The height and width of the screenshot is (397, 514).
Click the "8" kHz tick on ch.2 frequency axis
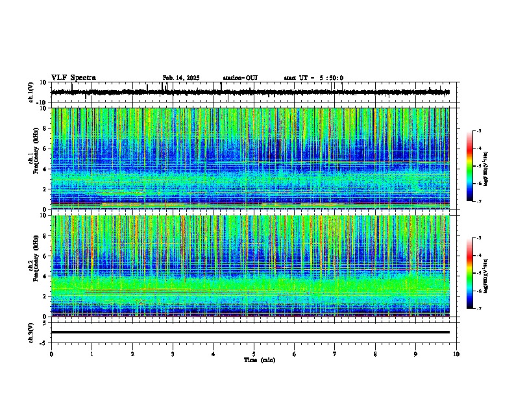45,236
